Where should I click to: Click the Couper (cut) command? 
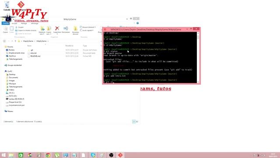click(19, 27)
